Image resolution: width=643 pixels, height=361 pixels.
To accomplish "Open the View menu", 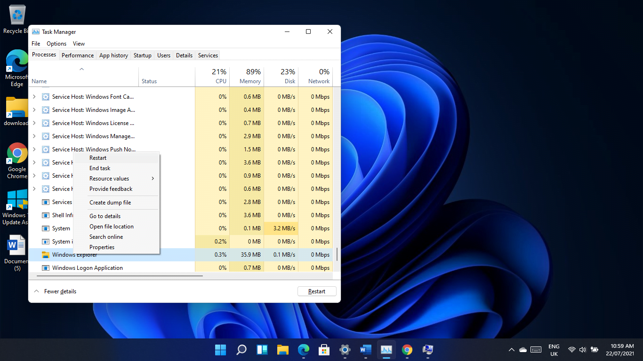I will tap(79, 43).
